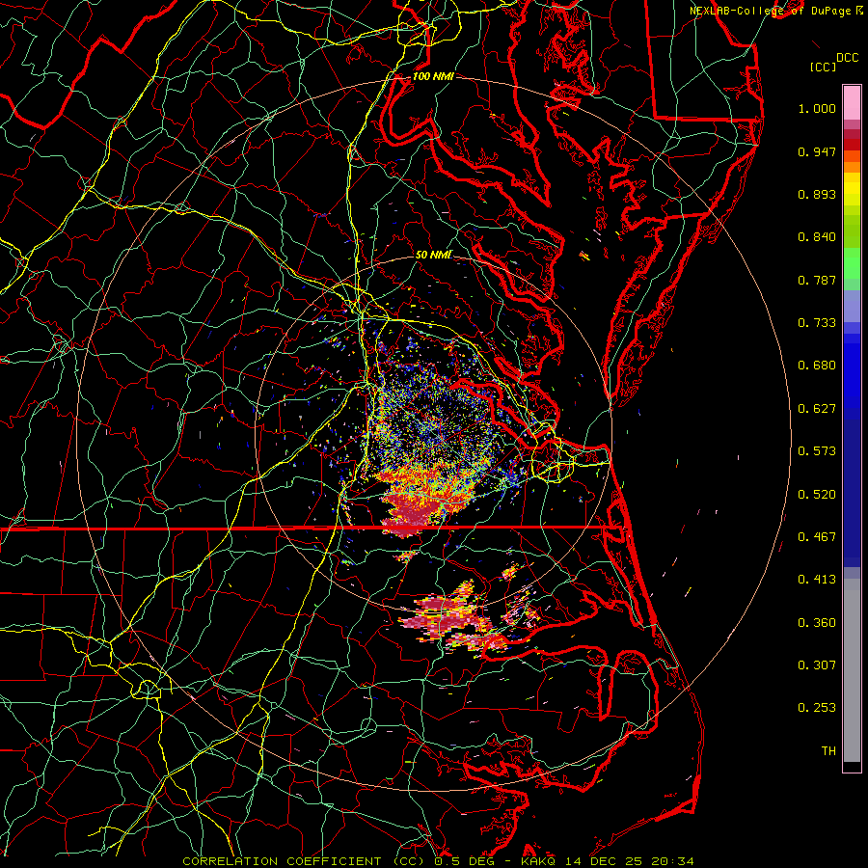Click the 0.520 legend value
This screenshot has height=868, width=868.
(x=817, y=495)
